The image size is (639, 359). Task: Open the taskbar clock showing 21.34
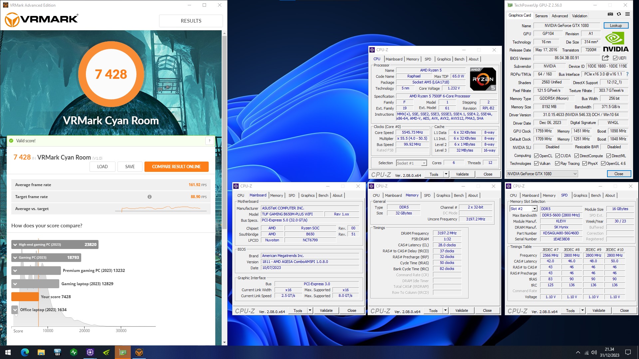tap(609, 352)
